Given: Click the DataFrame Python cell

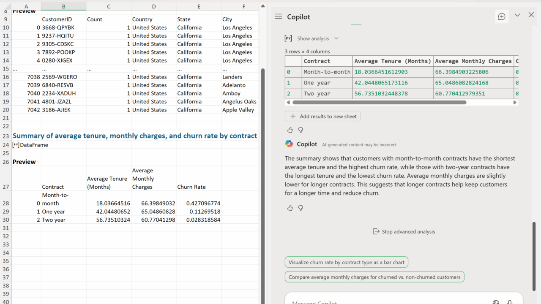Looking at the screenshot, I should (30, 145).
